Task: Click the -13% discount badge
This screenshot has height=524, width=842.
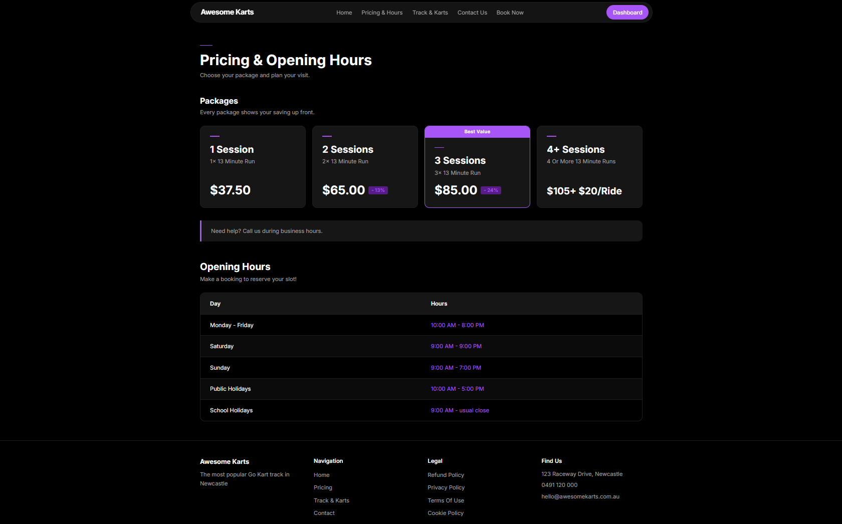Action: click(378, 190)
